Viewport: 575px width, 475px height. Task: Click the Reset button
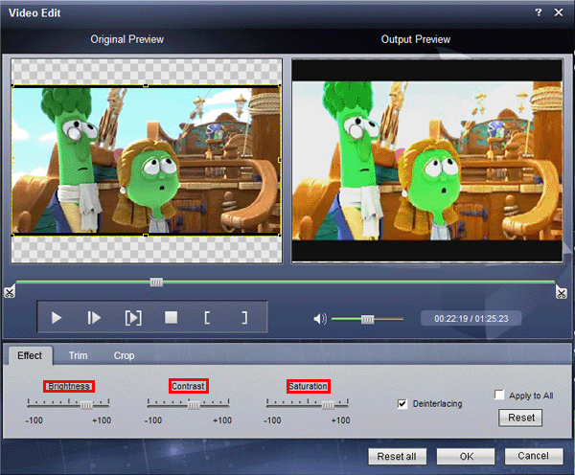520,418
